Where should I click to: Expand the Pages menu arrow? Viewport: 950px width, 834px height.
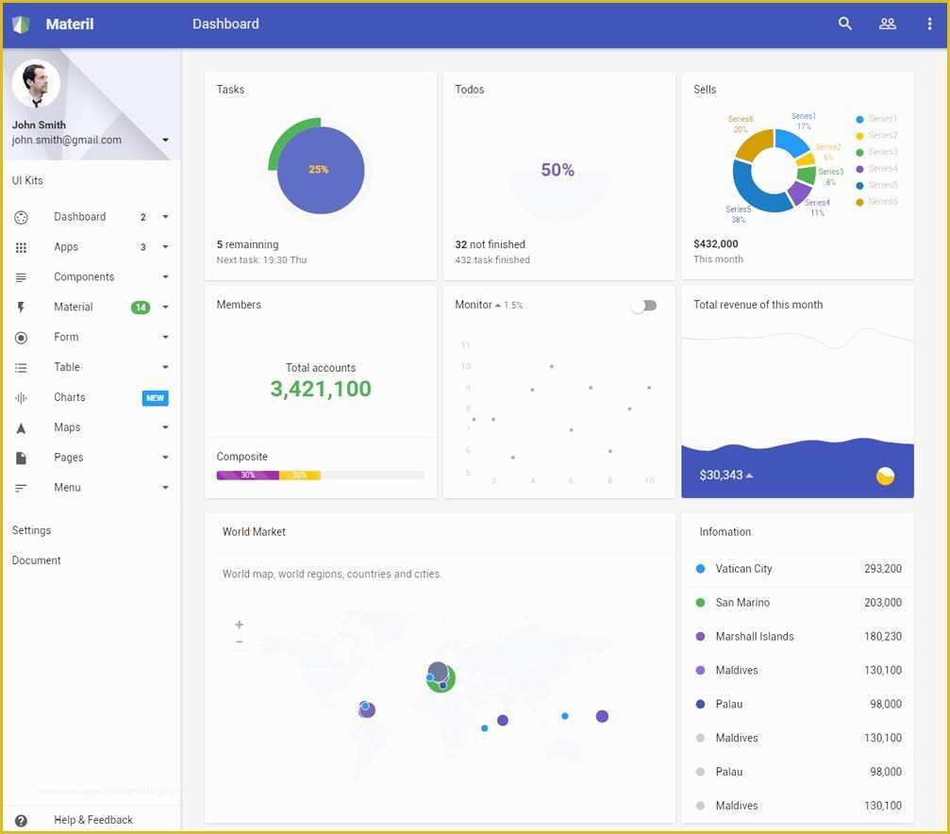click(x=165, y=458)
